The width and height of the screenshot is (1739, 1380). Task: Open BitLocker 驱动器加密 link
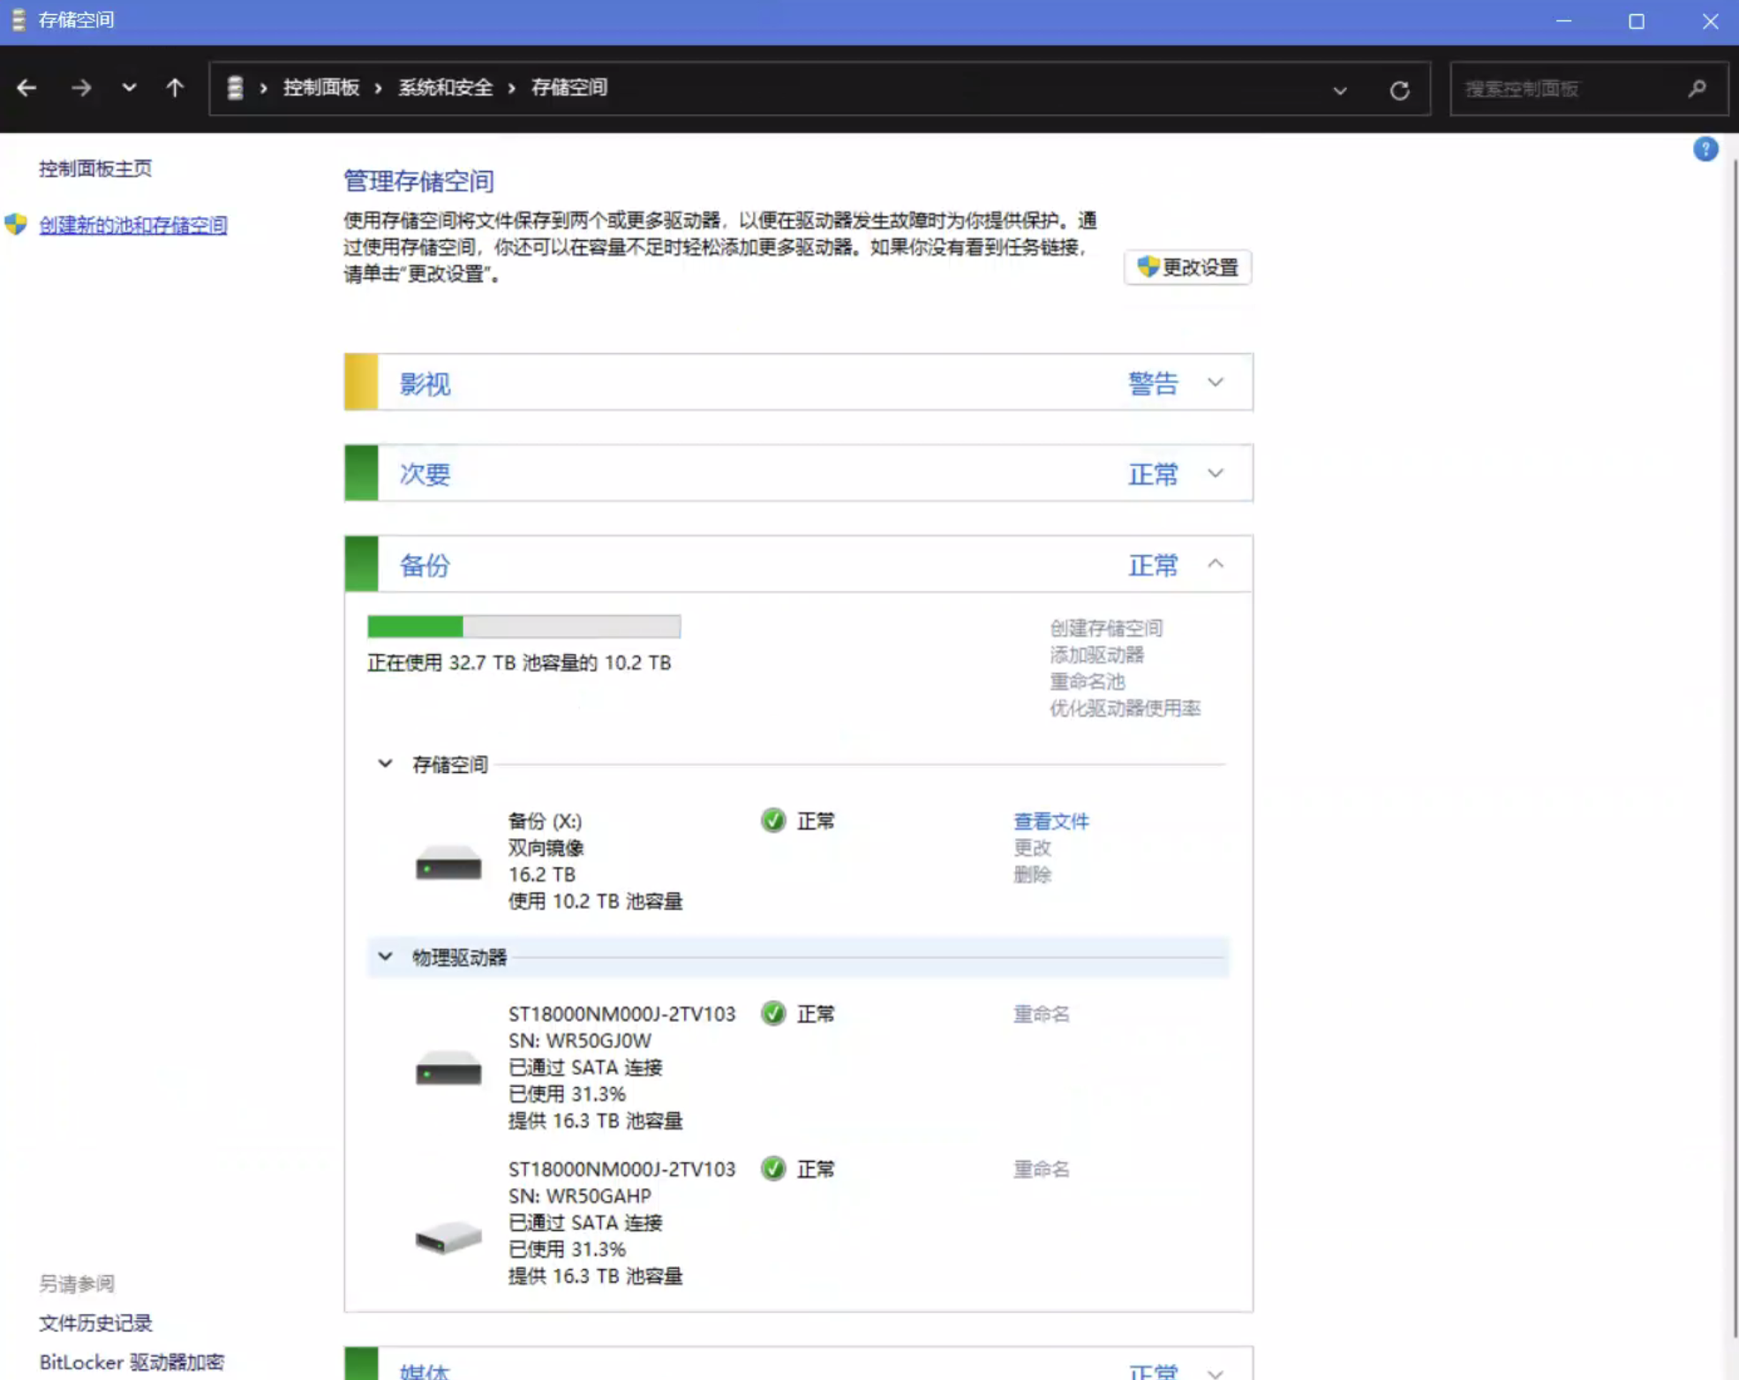click(x=132, y=1362)
